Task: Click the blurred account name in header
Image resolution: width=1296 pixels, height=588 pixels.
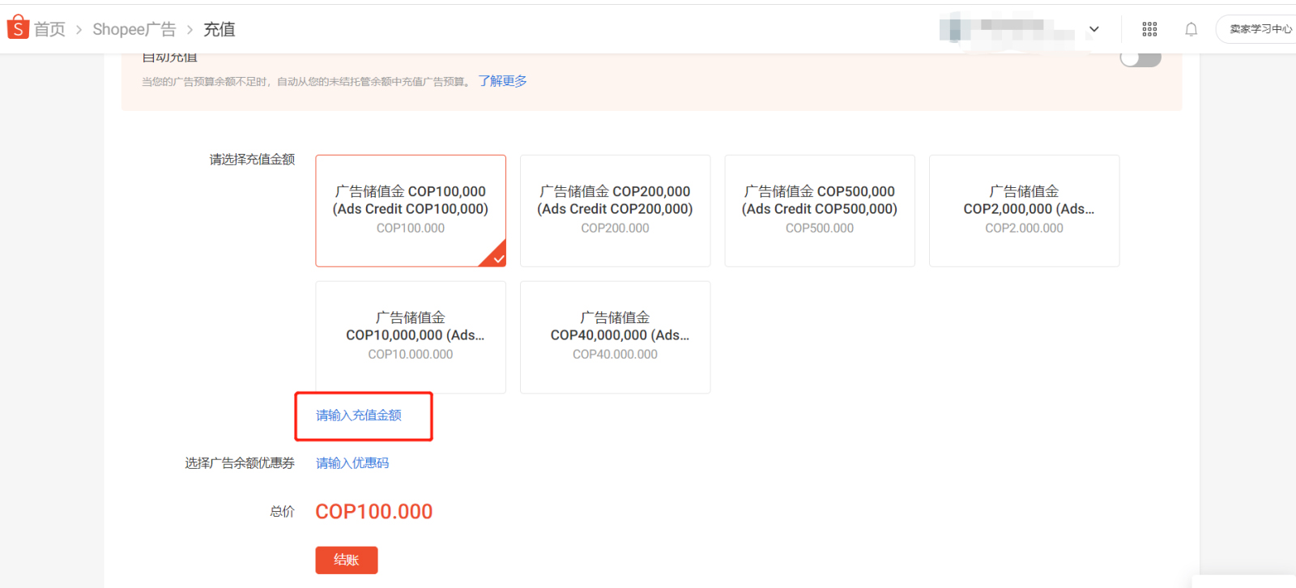Action: [1008, 29]
